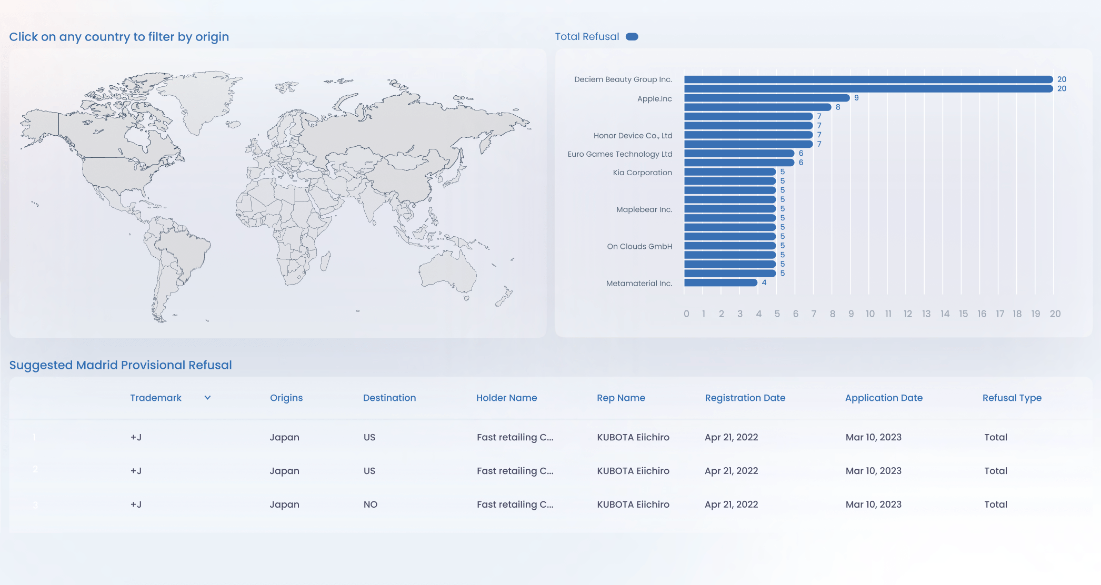Click the Kia Corporation chart label
The height and width of the screenshot is (585, 1101).
(642, 173)
